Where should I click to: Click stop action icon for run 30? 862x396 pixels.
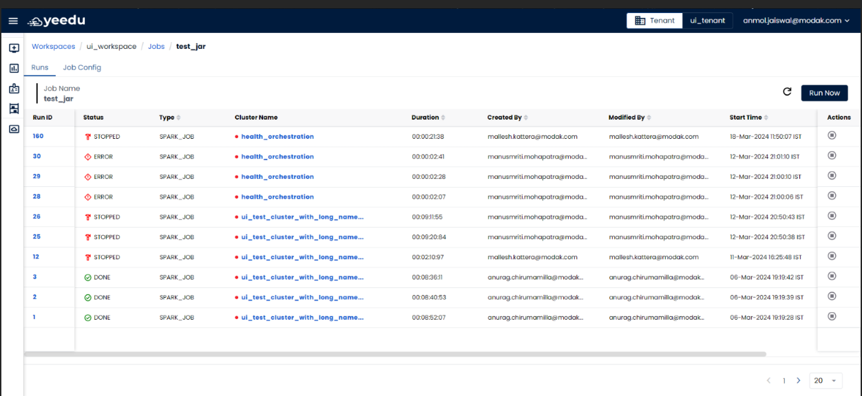coord(832,155)
